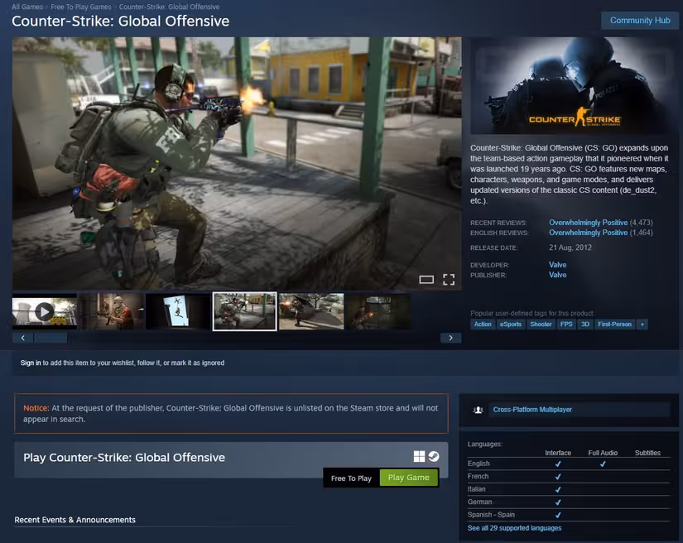
Task: Click the Italian Interface checkmark
Action: (557, 489)
